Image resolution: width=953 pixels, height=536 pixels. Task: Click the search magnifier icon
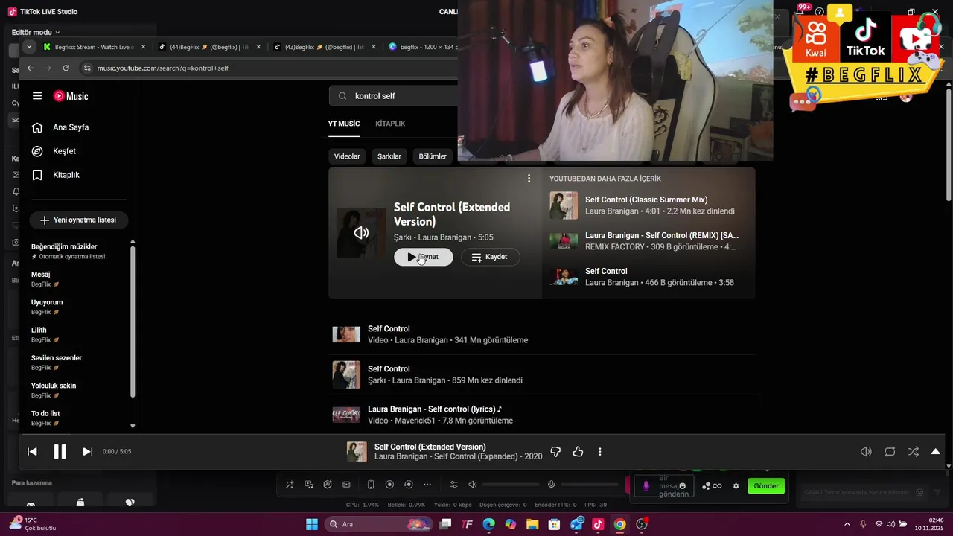click(x=342, y=96)
